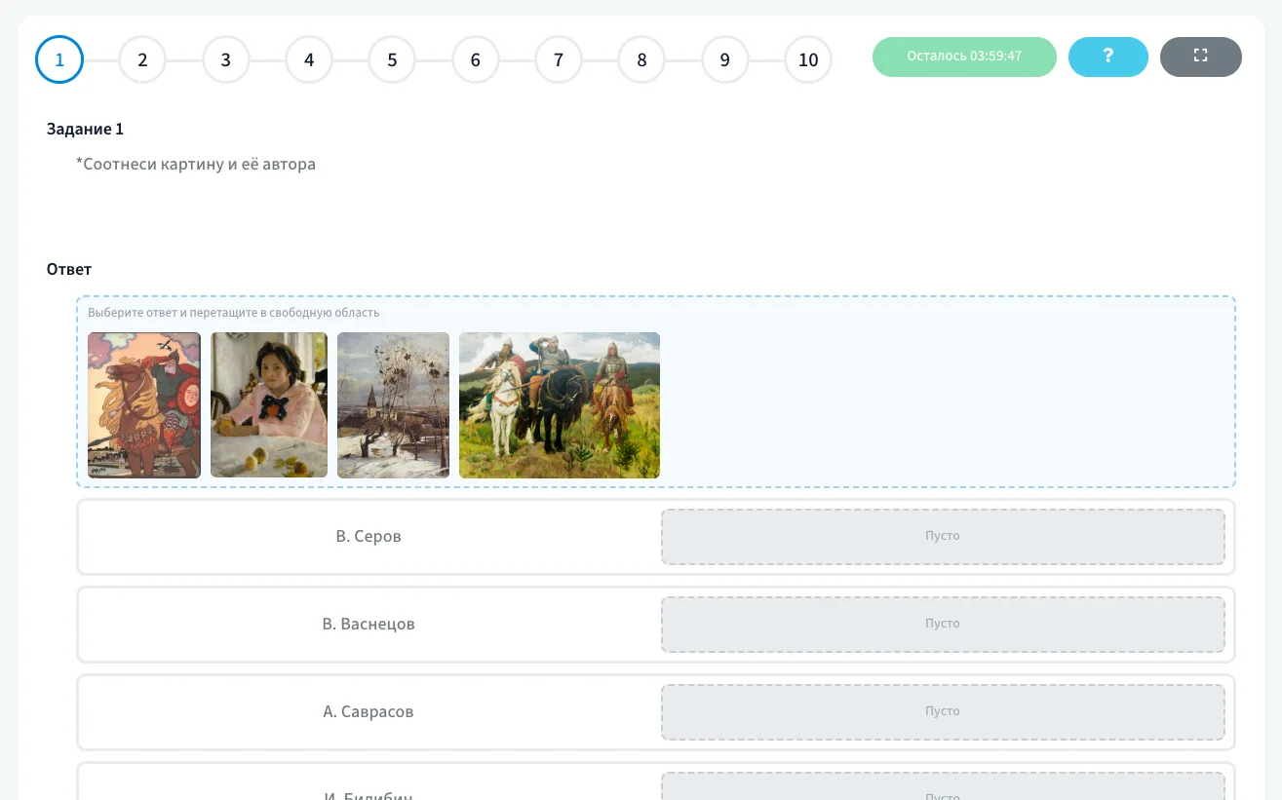1282x800 pixels.
Task: Jump to question step 10
Action: (x=808, y=59)
